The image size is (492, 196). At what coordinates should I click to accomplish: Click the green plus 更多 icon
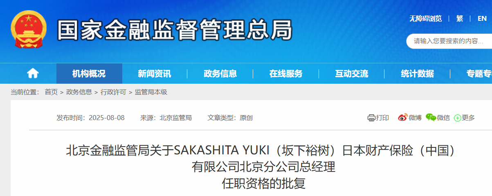(x=458, y=118)
